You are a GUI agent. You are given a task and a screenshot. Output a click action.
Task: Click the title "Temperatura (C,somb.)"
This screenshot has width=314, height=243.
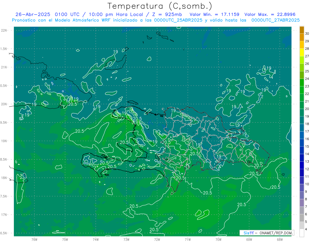coord(160,6)
